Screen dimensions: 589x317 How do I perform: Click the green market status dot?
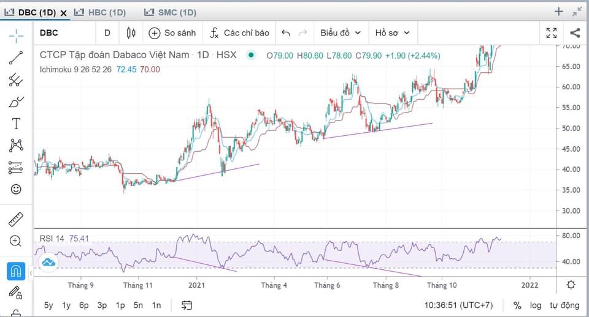tap(251, 55)
